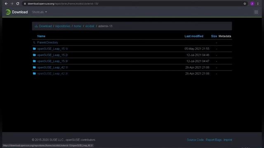The image size is (264, 148).
Task: Click folder icon for openSUSE_Leap_42.1
Action: point(34,67)
